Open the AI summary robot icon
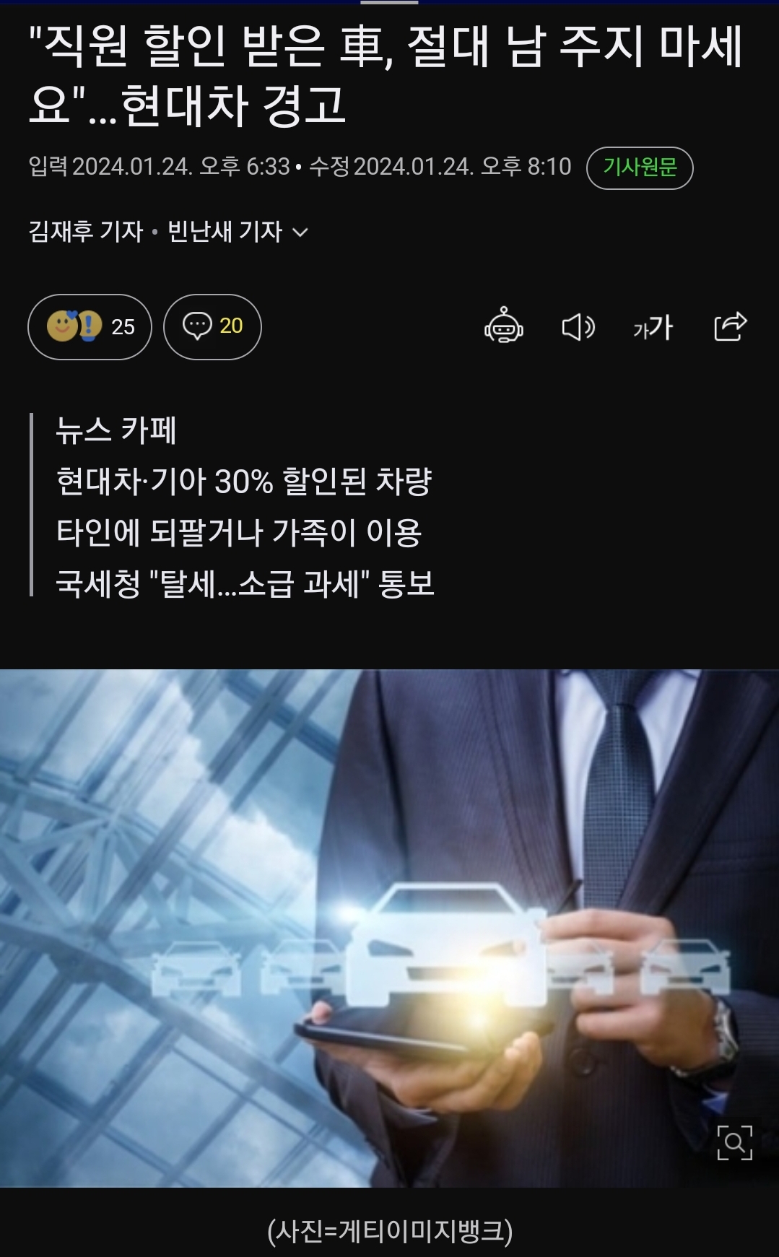The width and height of the screenshot is (779, 1257). (504, 326)
